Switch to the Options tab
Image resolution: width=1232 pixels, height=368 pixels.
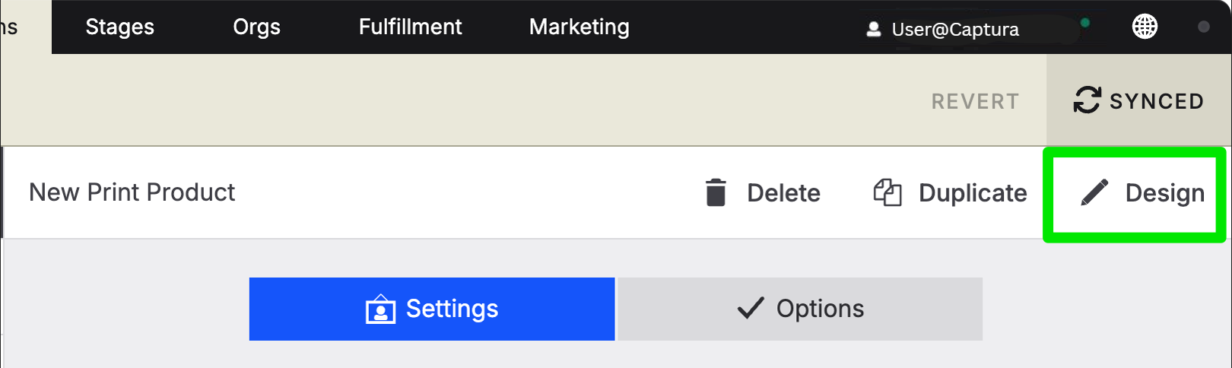pos(800,309)
